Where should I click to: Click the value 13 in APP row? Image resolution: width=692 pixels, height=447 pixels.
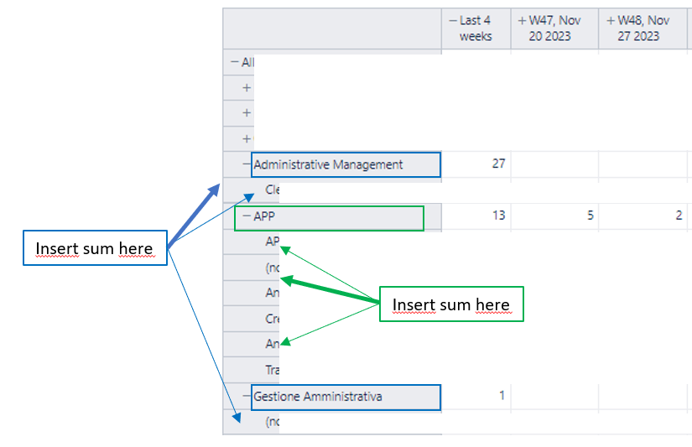[499, 216]
